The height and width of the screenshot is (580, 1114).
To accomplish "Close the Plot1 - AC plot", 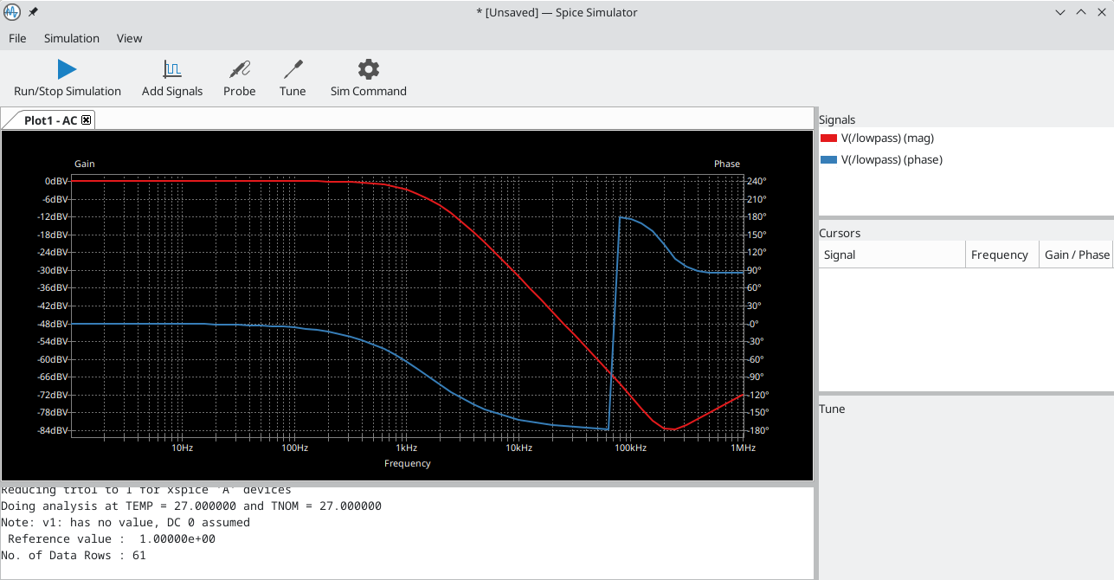I will pyautogui.click(x=86, y=119).
